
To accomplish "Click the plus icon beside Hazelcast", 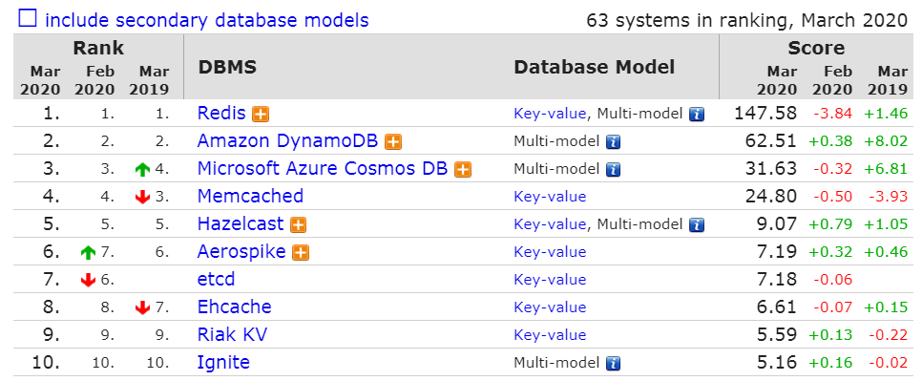I will point(298,224).
